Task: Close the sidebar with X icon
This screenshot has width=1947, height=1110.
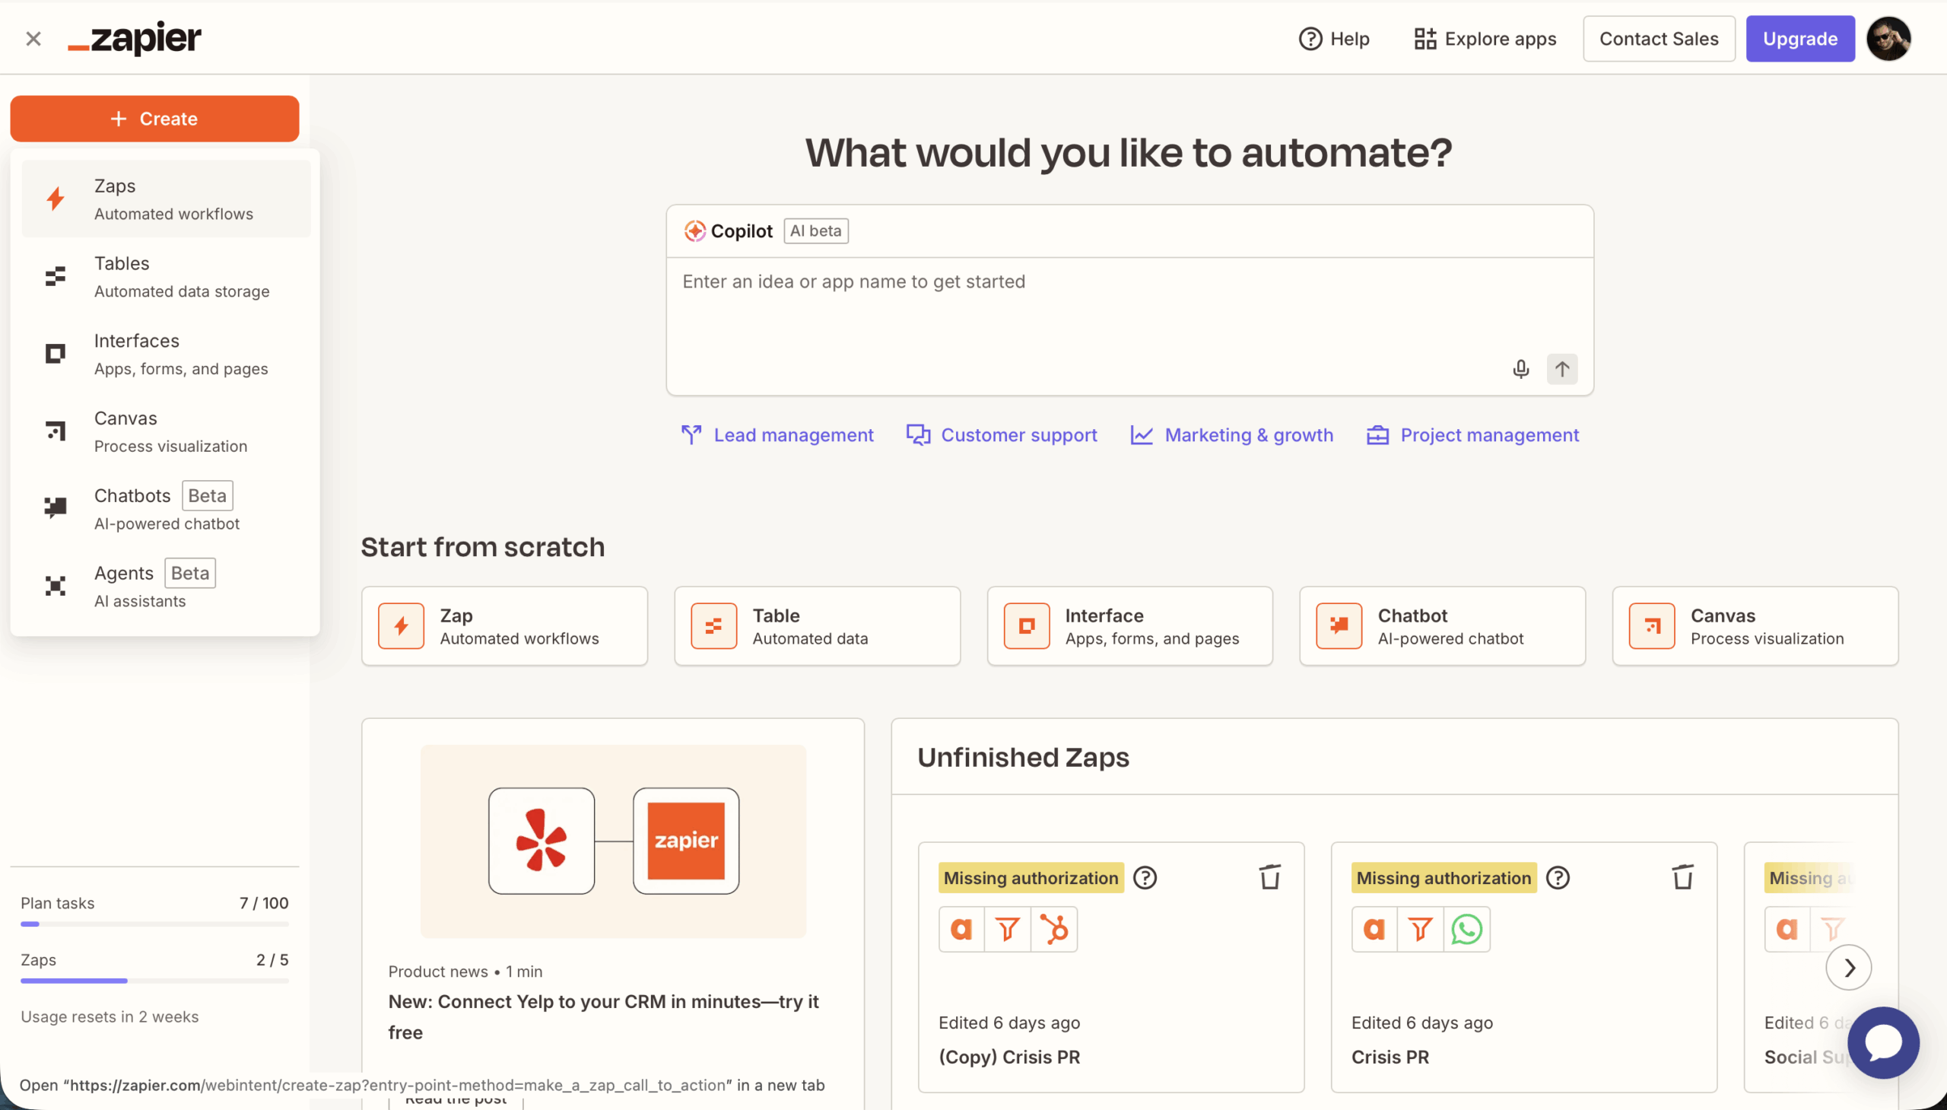Action: 33,39
